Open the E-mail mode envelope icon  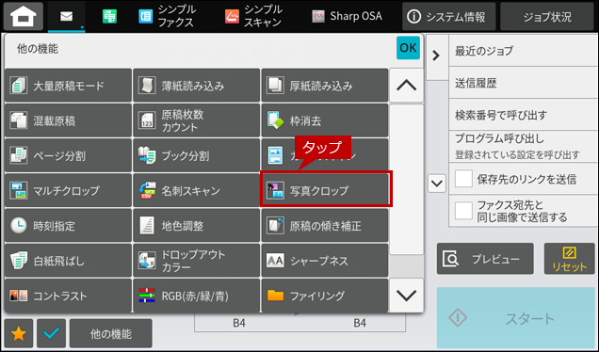[x=67, y=16]
